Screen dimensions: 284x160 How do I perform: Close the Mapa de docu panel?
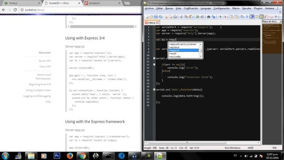(x=280, y=21)
